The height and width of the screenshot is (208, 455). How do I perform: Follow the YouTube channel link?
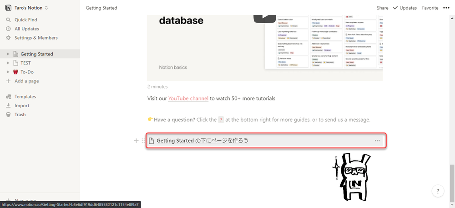(x=188, y=98)
